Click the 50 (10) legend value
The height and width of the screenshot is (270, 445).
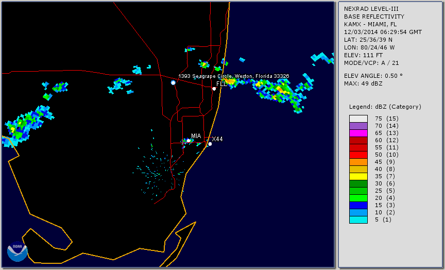tap(386, 155)
